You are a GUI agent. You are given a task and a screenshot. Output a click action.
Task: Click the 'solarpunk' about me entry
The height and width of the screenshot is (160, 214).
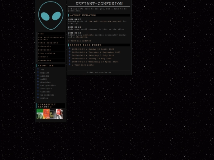[46, 89]
